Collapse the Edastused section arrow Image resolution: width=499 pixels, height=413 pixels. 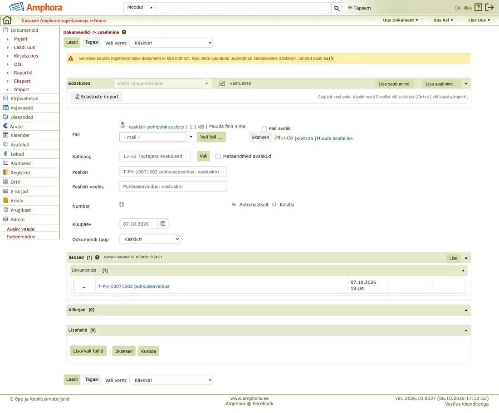point(466,84)
